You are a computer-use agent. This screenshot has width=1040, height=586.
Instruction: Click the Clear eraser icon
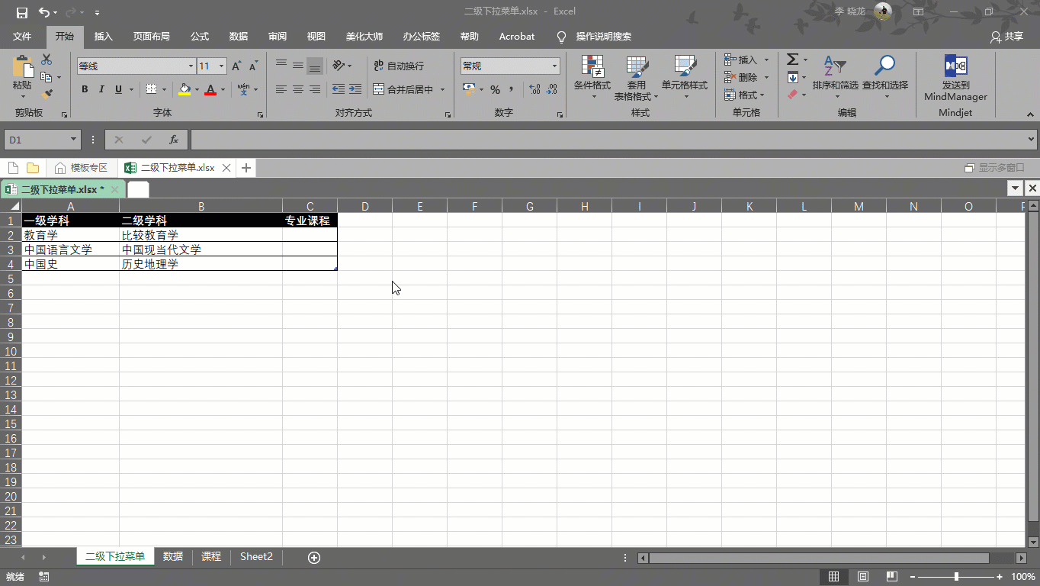pyautogui.click(x=793, y=95)
